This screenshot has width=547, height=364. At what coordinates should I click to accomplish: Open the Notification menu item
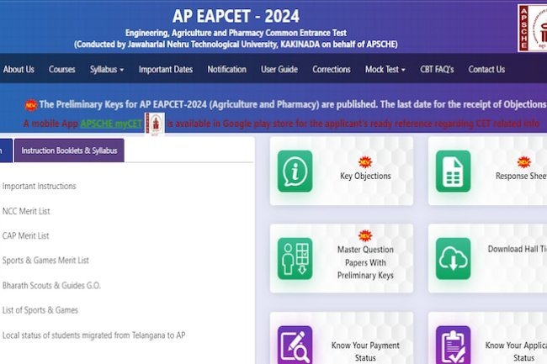pos(226,69)
